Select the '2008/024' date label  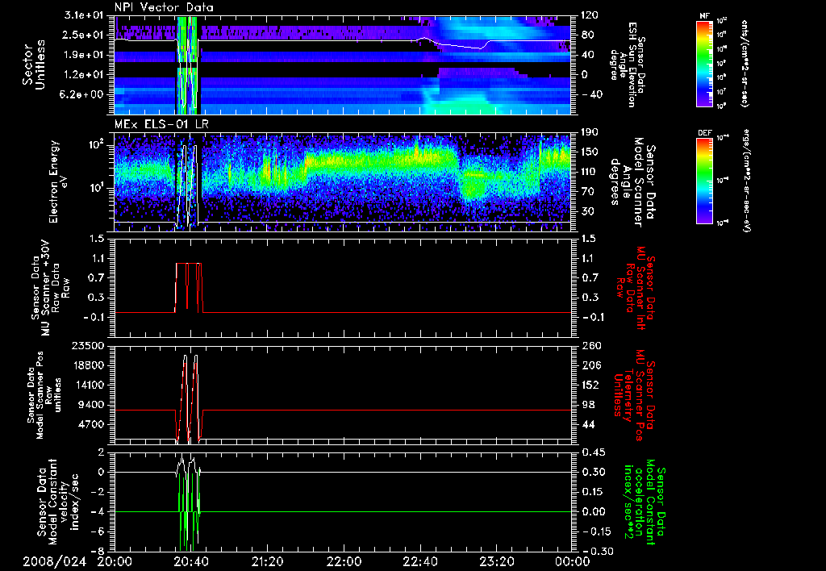point(54,561)
